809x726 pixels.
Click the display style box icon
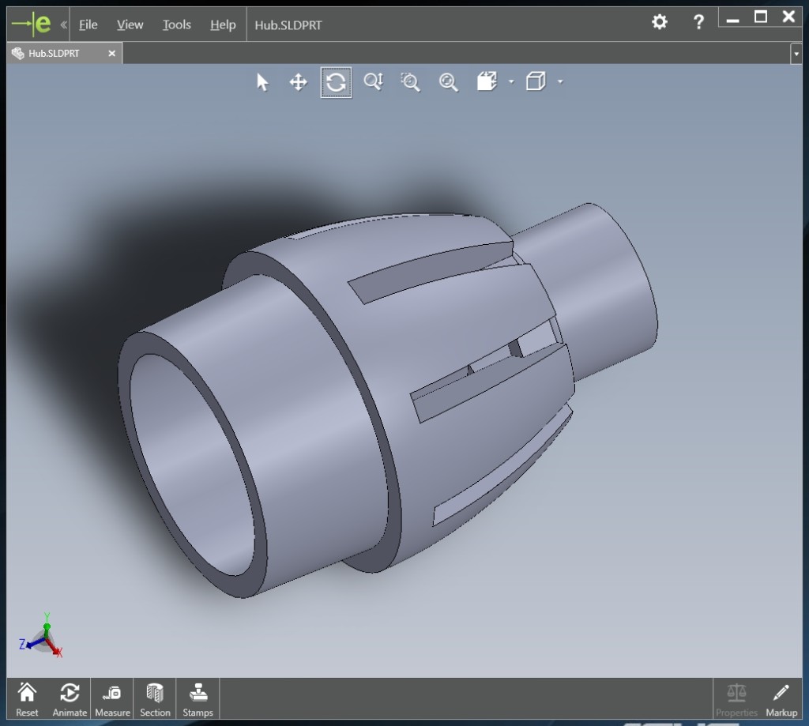pos(536,81)
